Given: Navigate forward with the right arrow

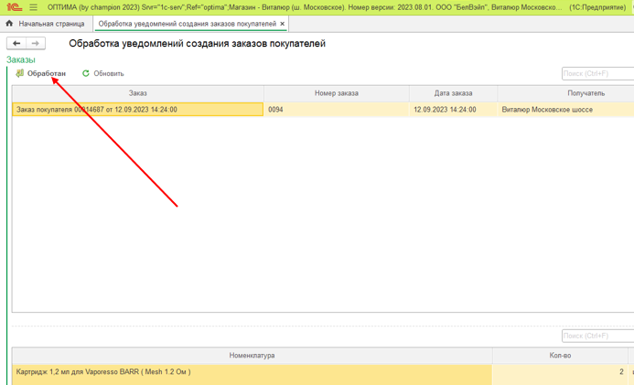Looking at the screenshot, I should [x=35, y=43].
